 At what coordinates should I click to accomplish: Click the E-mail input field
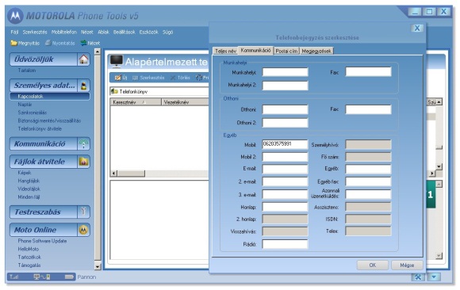(285, 169)
